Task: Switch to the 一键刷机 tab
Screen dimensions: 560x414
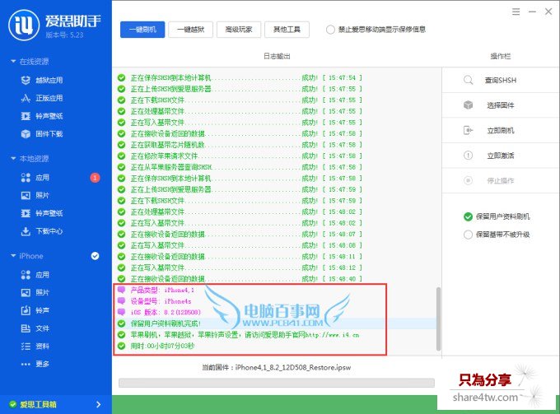Action: pyautogui.click(x=142, y=30)
